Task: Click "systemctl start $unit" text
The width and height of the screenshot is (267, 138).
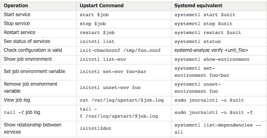Action: coord(205,14)
